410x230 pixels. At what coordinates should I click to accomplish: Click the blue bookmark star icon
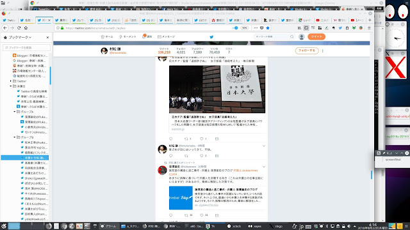[x=268, y=28]
